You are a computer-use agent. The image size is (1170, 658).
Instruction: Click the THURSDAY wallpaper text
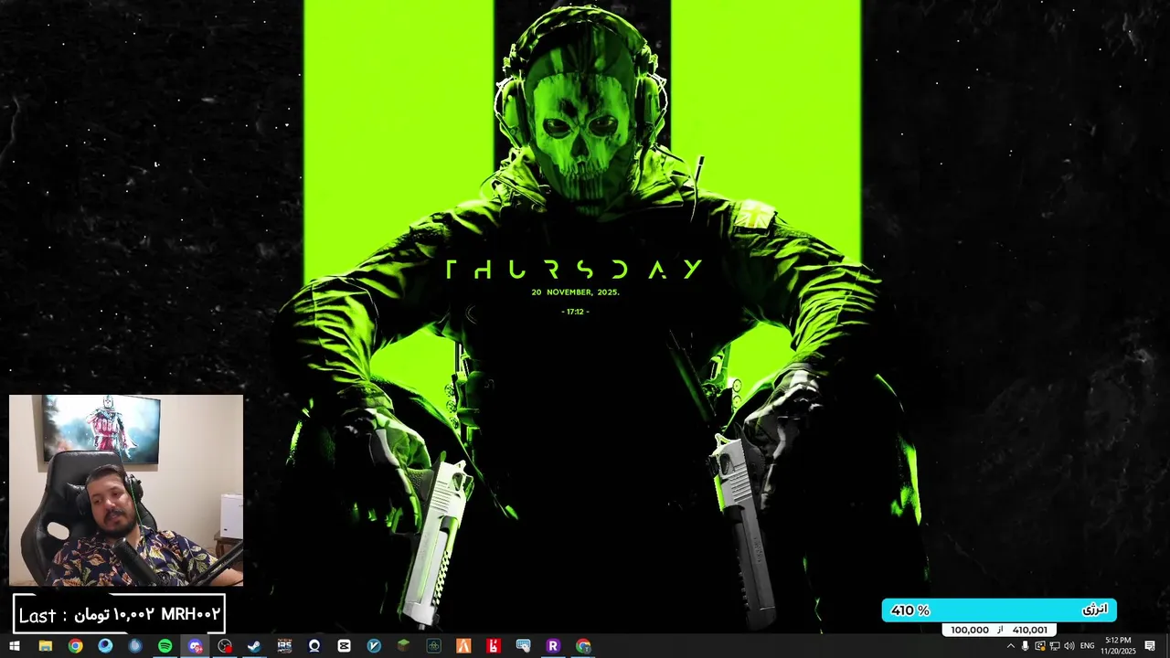574,269
